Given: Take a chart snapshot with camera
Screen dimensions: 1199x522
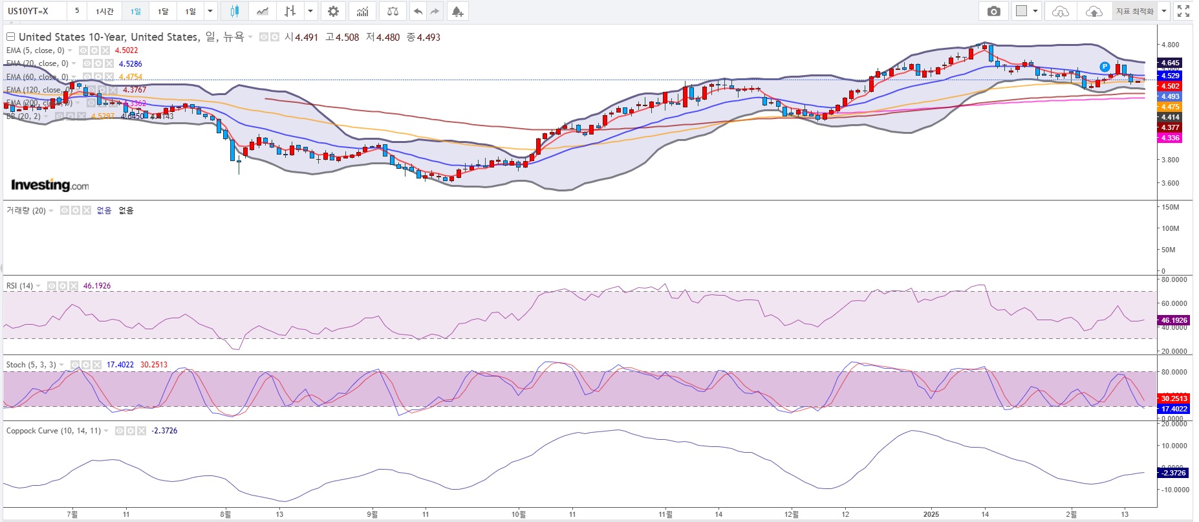Looking at the screenshot, I should click(994, 11).
